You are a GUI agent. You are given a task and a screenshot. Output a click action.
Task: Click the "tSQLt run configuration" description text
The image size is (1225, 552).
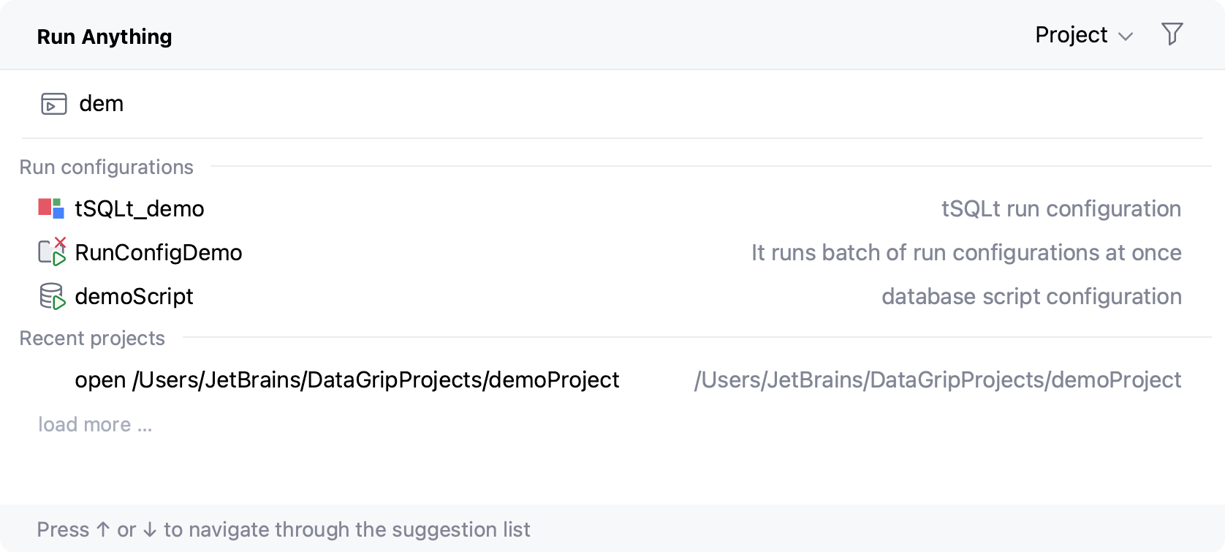click(x=1061, y=209)
